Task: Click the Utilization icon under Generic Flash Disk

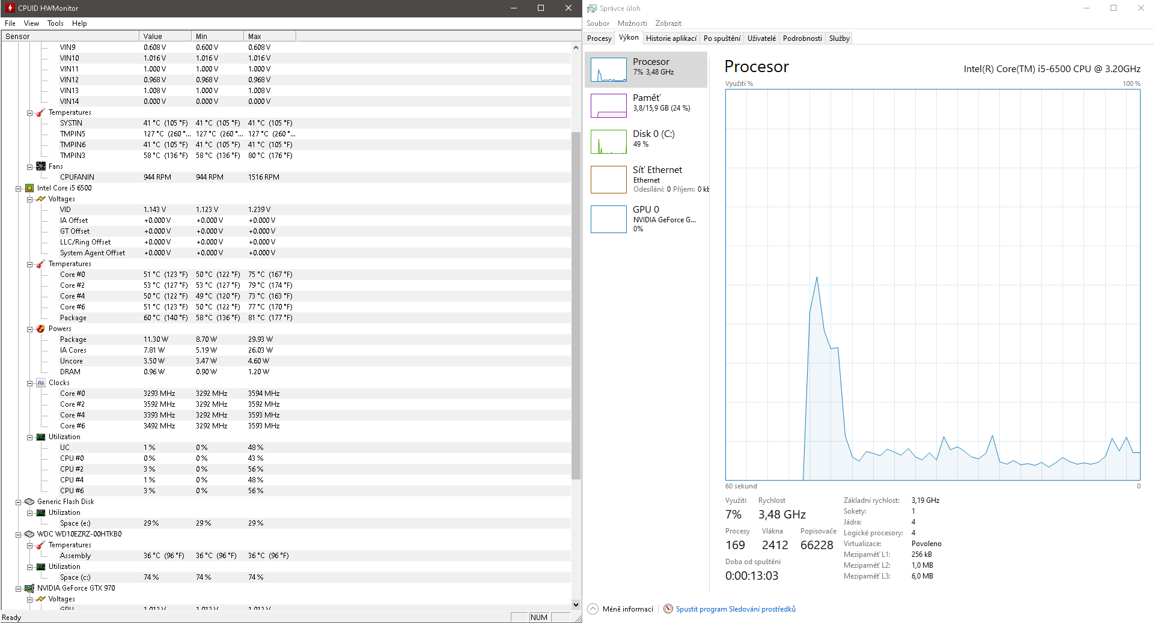Action: tap(41, 512)
